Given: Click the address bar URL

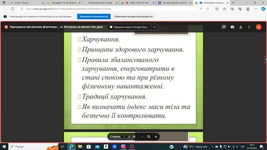Looking at the screenshot, I should point(68,9).
